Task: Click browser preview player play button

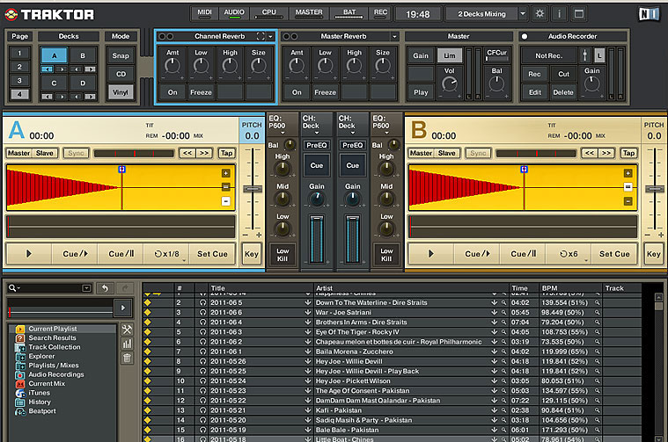Action: pos(123,308)
